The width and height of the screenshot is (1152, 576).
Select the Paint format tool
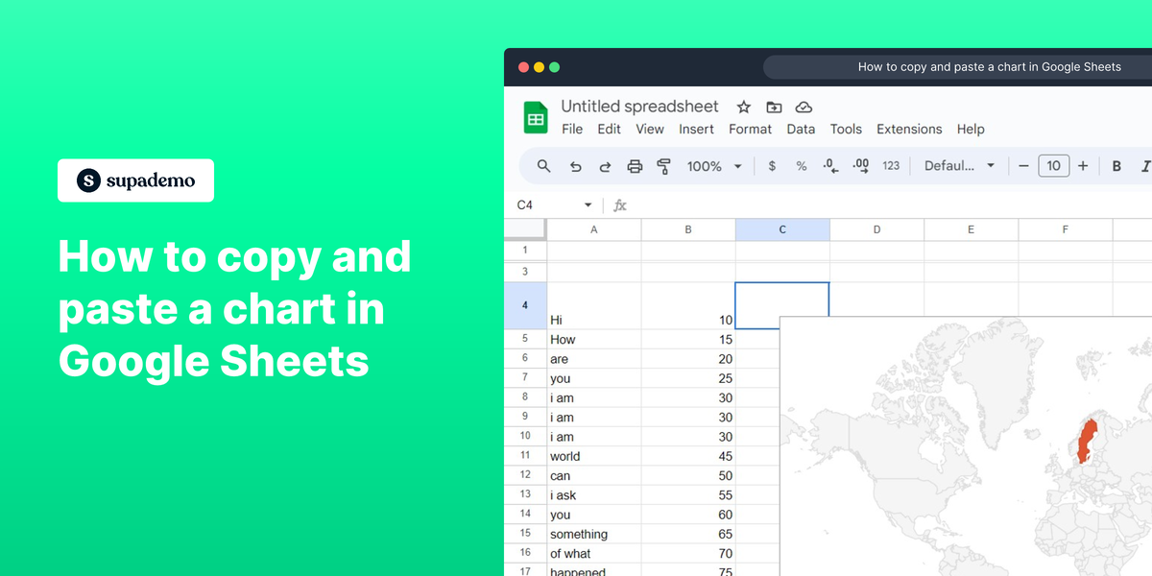[663, 165]
